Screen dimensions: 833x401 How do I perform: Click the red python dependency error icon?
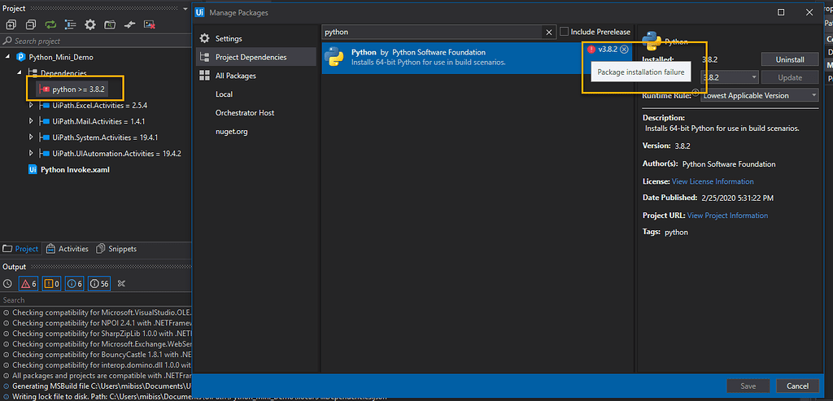(x=45, y=89)
